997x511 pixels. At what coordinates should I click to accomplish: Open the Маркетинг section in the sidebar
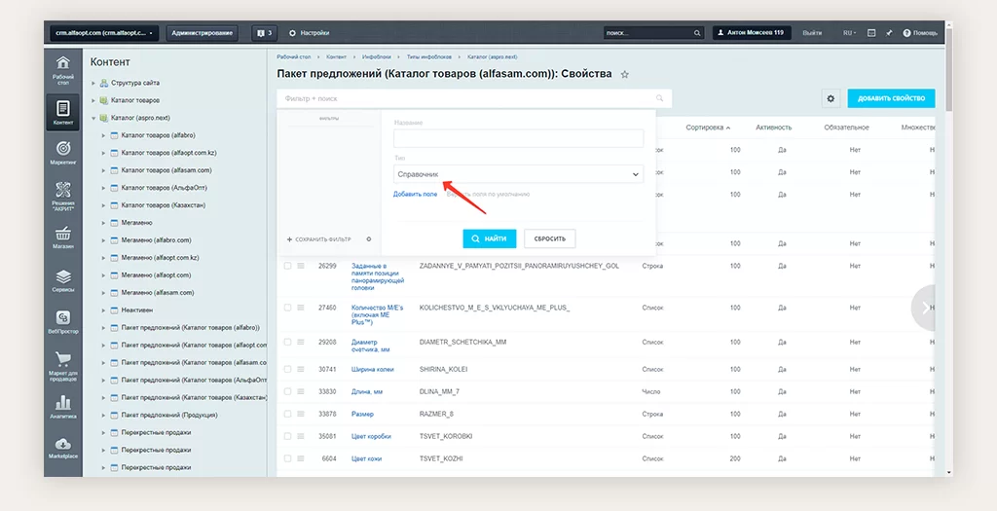(x=62, y=150)
